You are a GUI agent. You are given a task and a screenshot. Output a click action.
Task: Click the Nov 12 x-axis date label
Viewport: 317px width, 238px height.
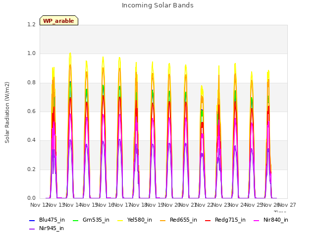click(39, 205)
